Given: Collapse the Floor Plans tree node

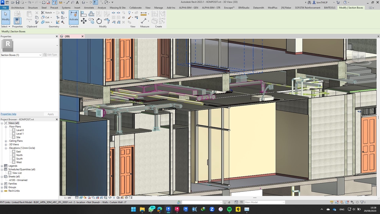Looking at the screenshot, I should [x=6, y=126].
